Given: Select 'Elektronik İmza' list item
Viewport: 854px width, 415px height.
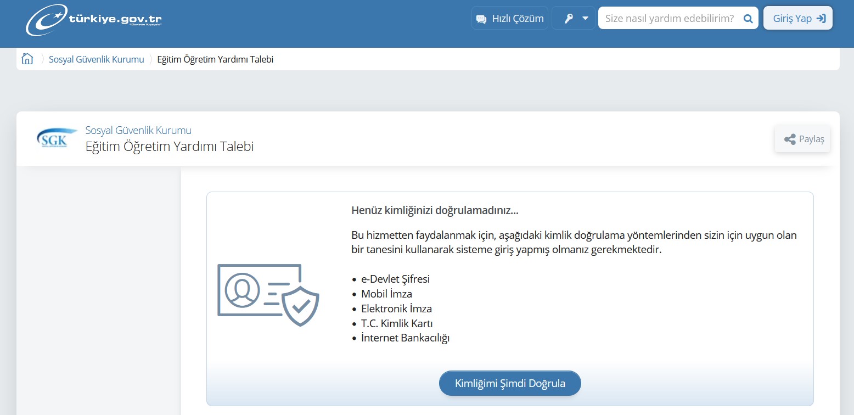Looking at the screenshot, I should 396,309.
